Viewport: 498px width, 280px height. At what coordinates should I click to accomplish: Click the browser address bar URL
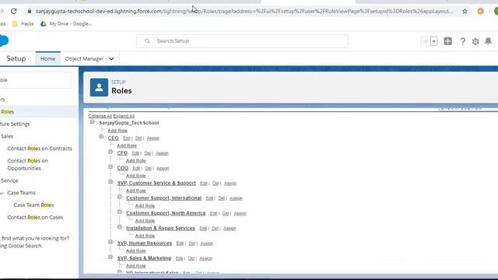click(244, 11)
